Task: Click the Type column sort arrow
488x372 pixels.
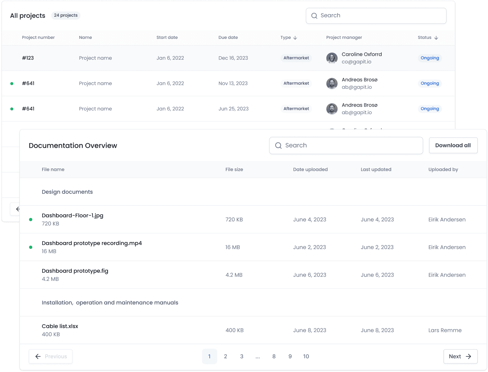Action: click(295, 38)
